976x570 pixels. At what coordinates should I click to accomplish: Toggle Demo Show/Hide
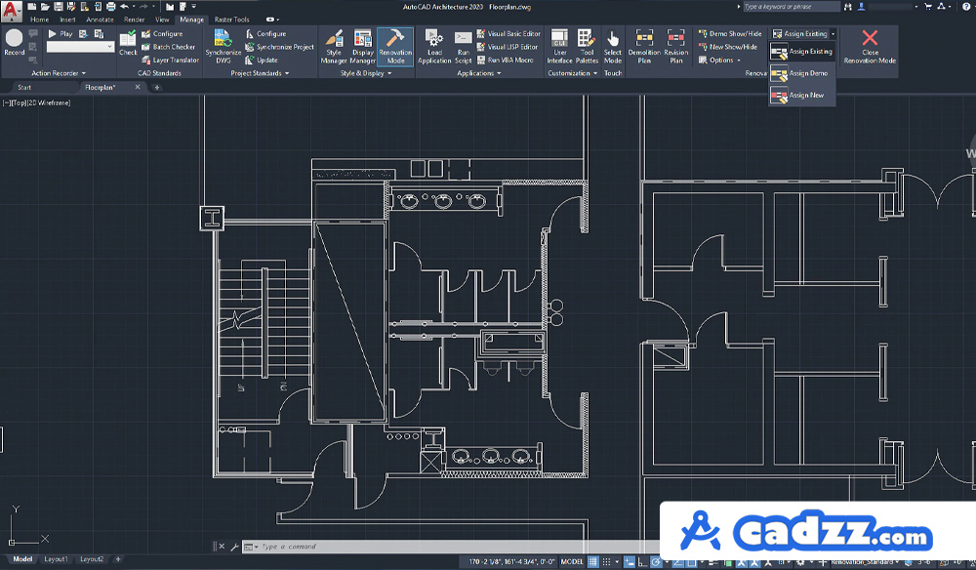[729, 33]
